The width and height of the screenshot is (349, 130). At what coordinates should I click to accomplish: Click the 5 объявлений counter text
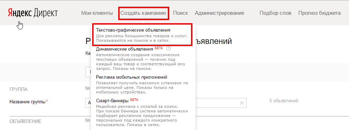click(284, 101)
